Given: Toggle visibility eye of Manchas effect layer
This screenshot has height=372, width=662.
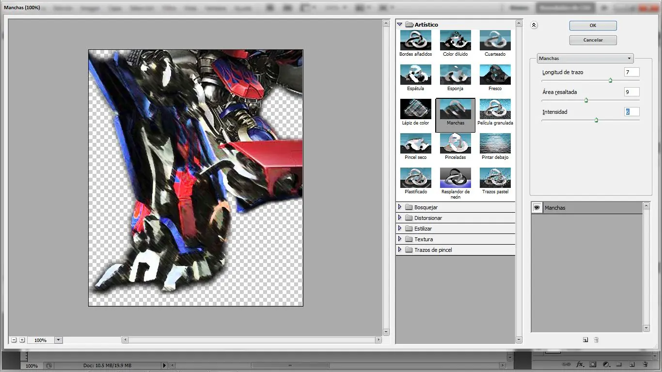Looking at the screenshot, I should click(x=537, y=208).
